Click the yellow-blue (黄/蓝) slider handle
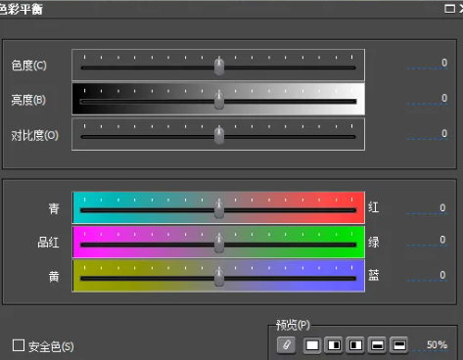 pos(219,277)
